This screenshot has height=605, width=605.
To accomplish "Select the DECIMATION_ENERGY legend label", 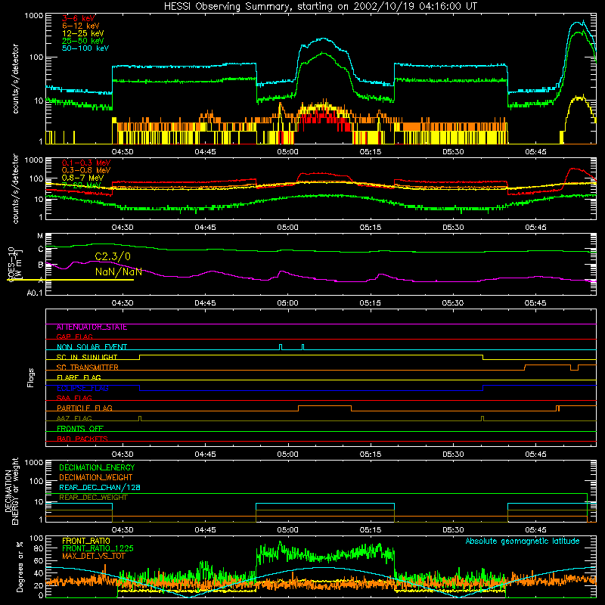I will point(97,467).
